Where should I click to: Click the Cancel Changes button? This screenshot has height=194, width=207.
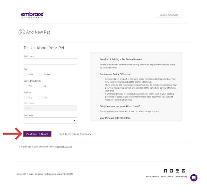click(169, 15)
